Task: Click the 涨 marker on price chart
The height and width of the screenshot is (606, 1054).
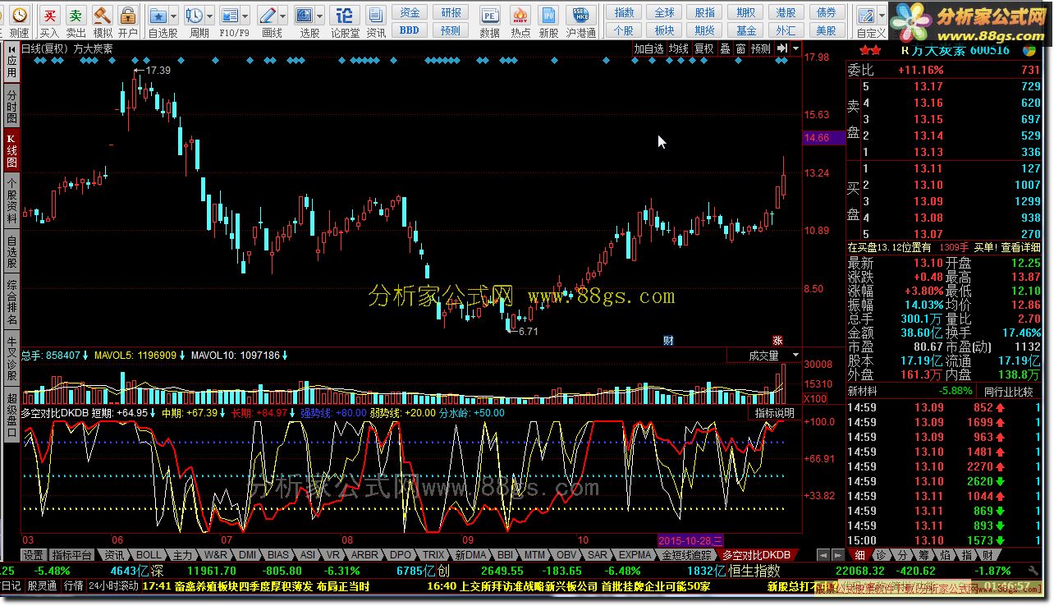Action: click(x=777, y=340)
